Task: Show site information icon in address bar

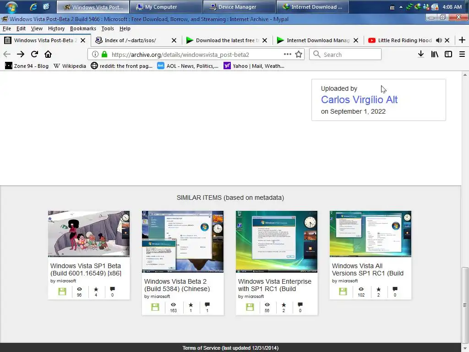Action: pos(95,54)
